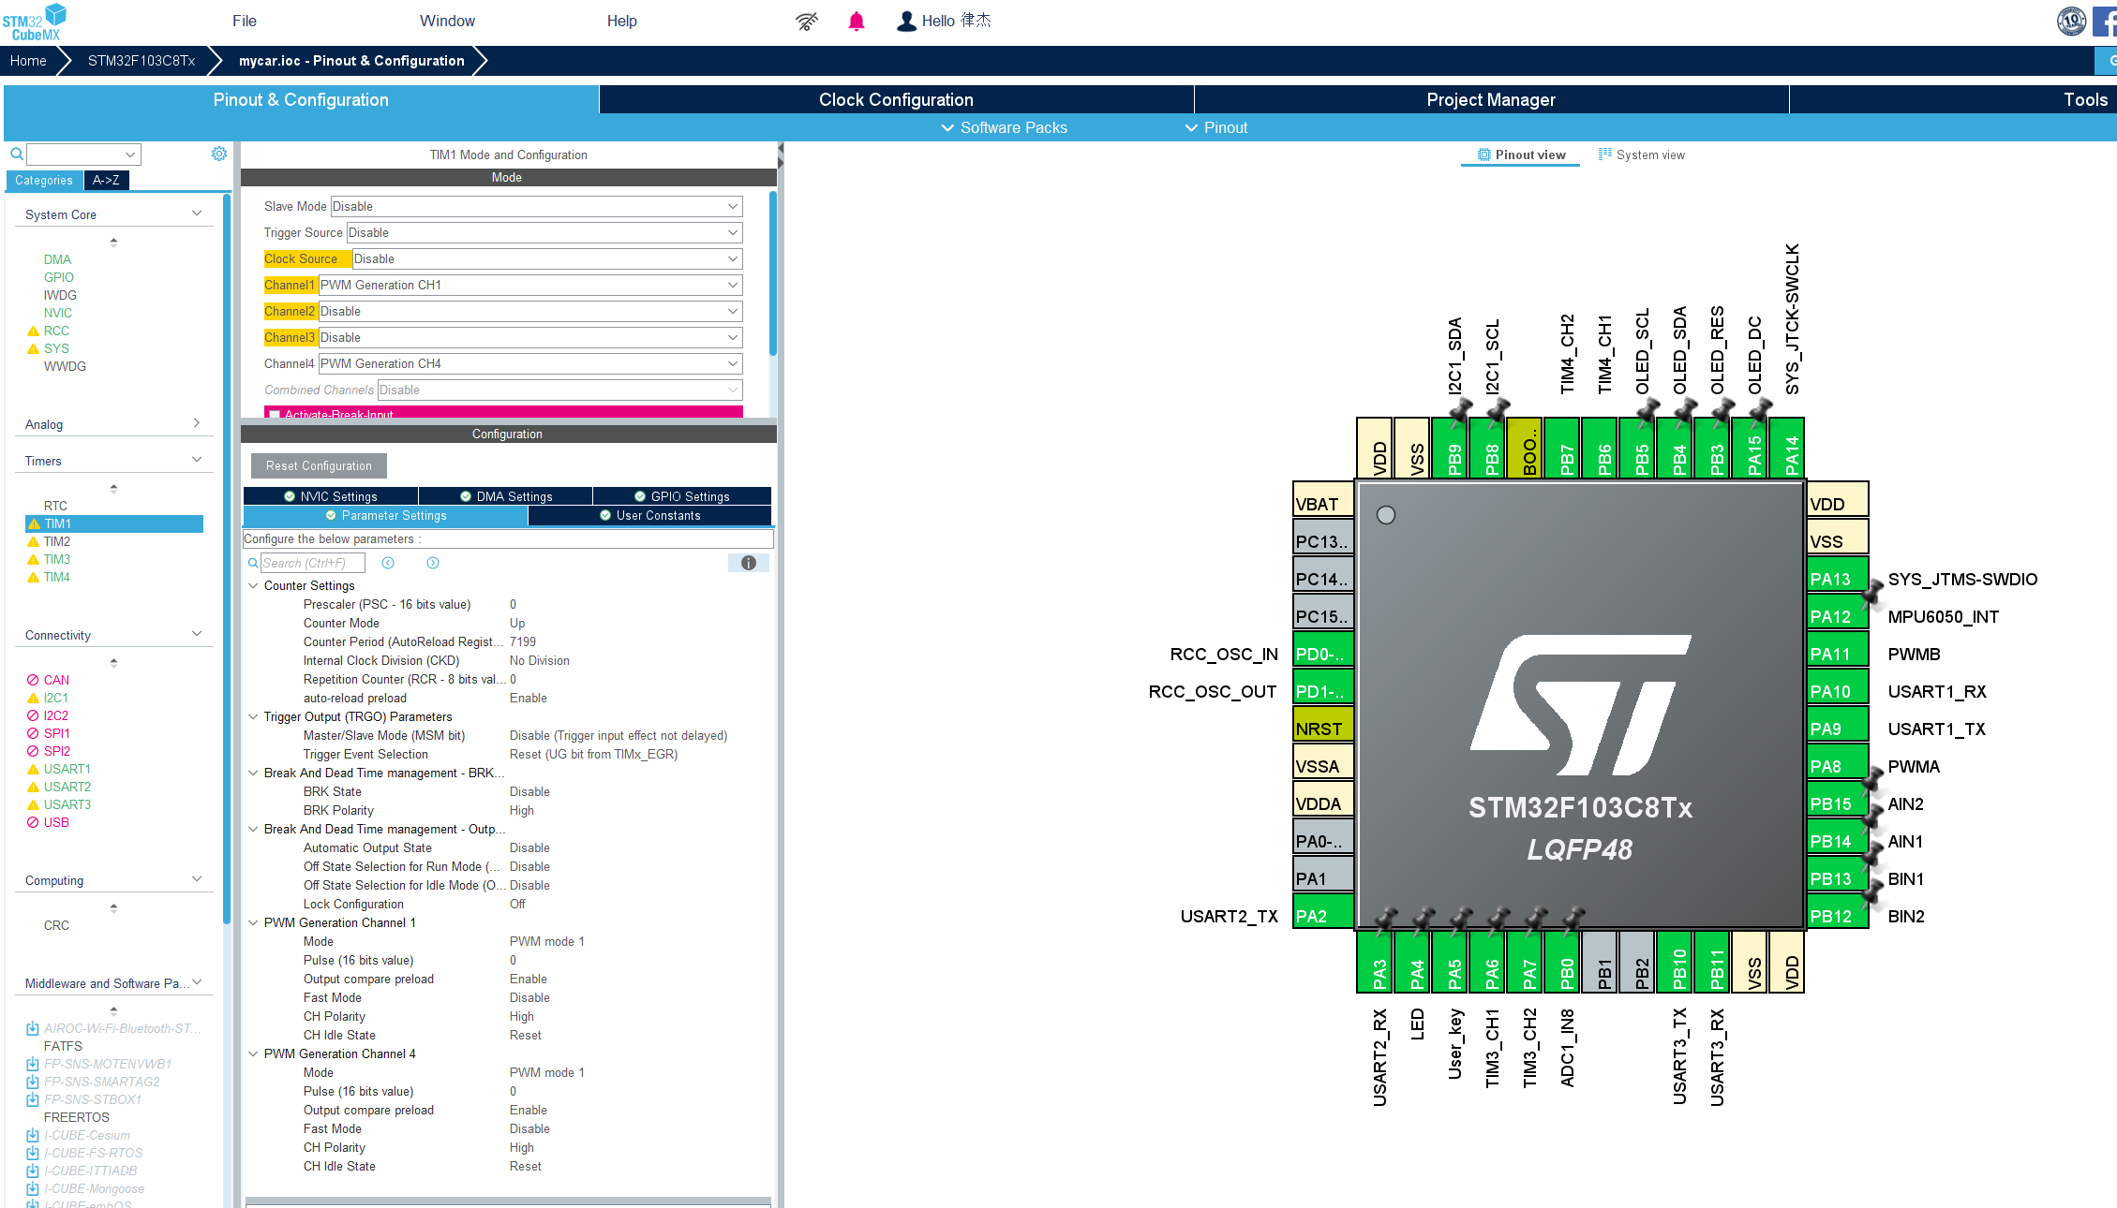Open the File menu
2117x1208 pixels.
pos(245,21)
